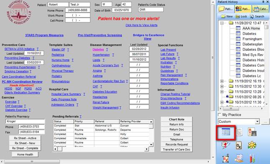Click the Pending Referrals horizontal scrollbar

click(x=101, y=149)
